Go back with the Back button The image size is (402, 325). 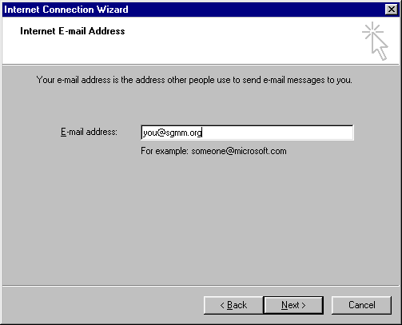click(233, 305)
